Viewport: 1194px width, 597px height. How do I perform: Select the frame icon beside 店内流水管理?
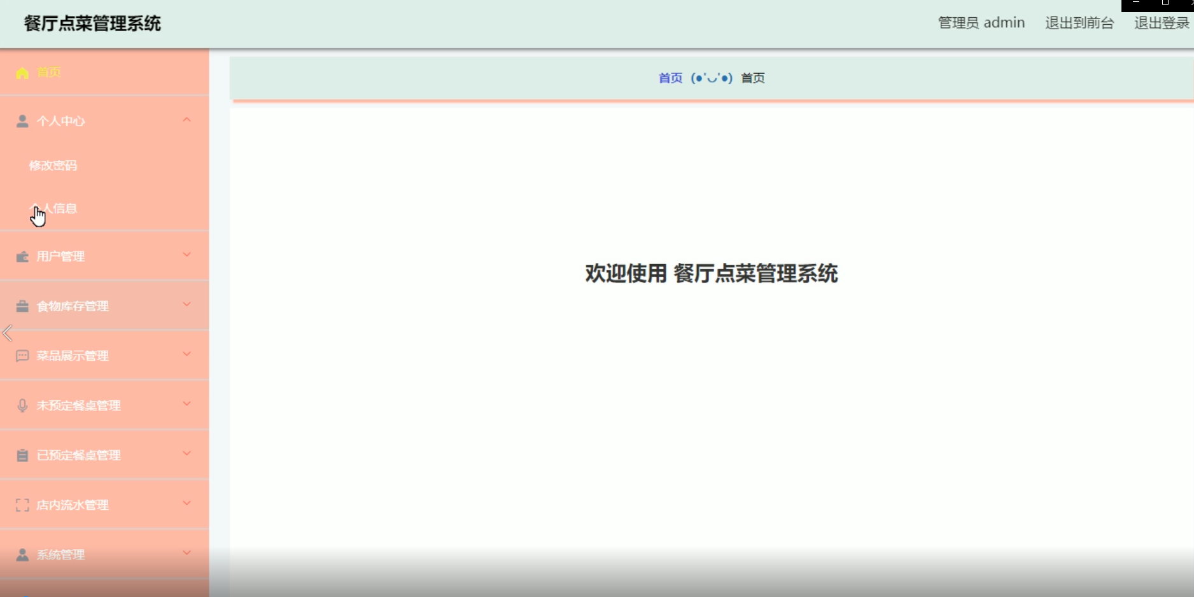point(22,504)
